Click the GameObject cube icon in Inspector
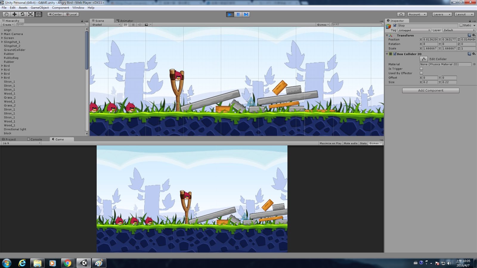477x268 pixels. click(388, 26)
